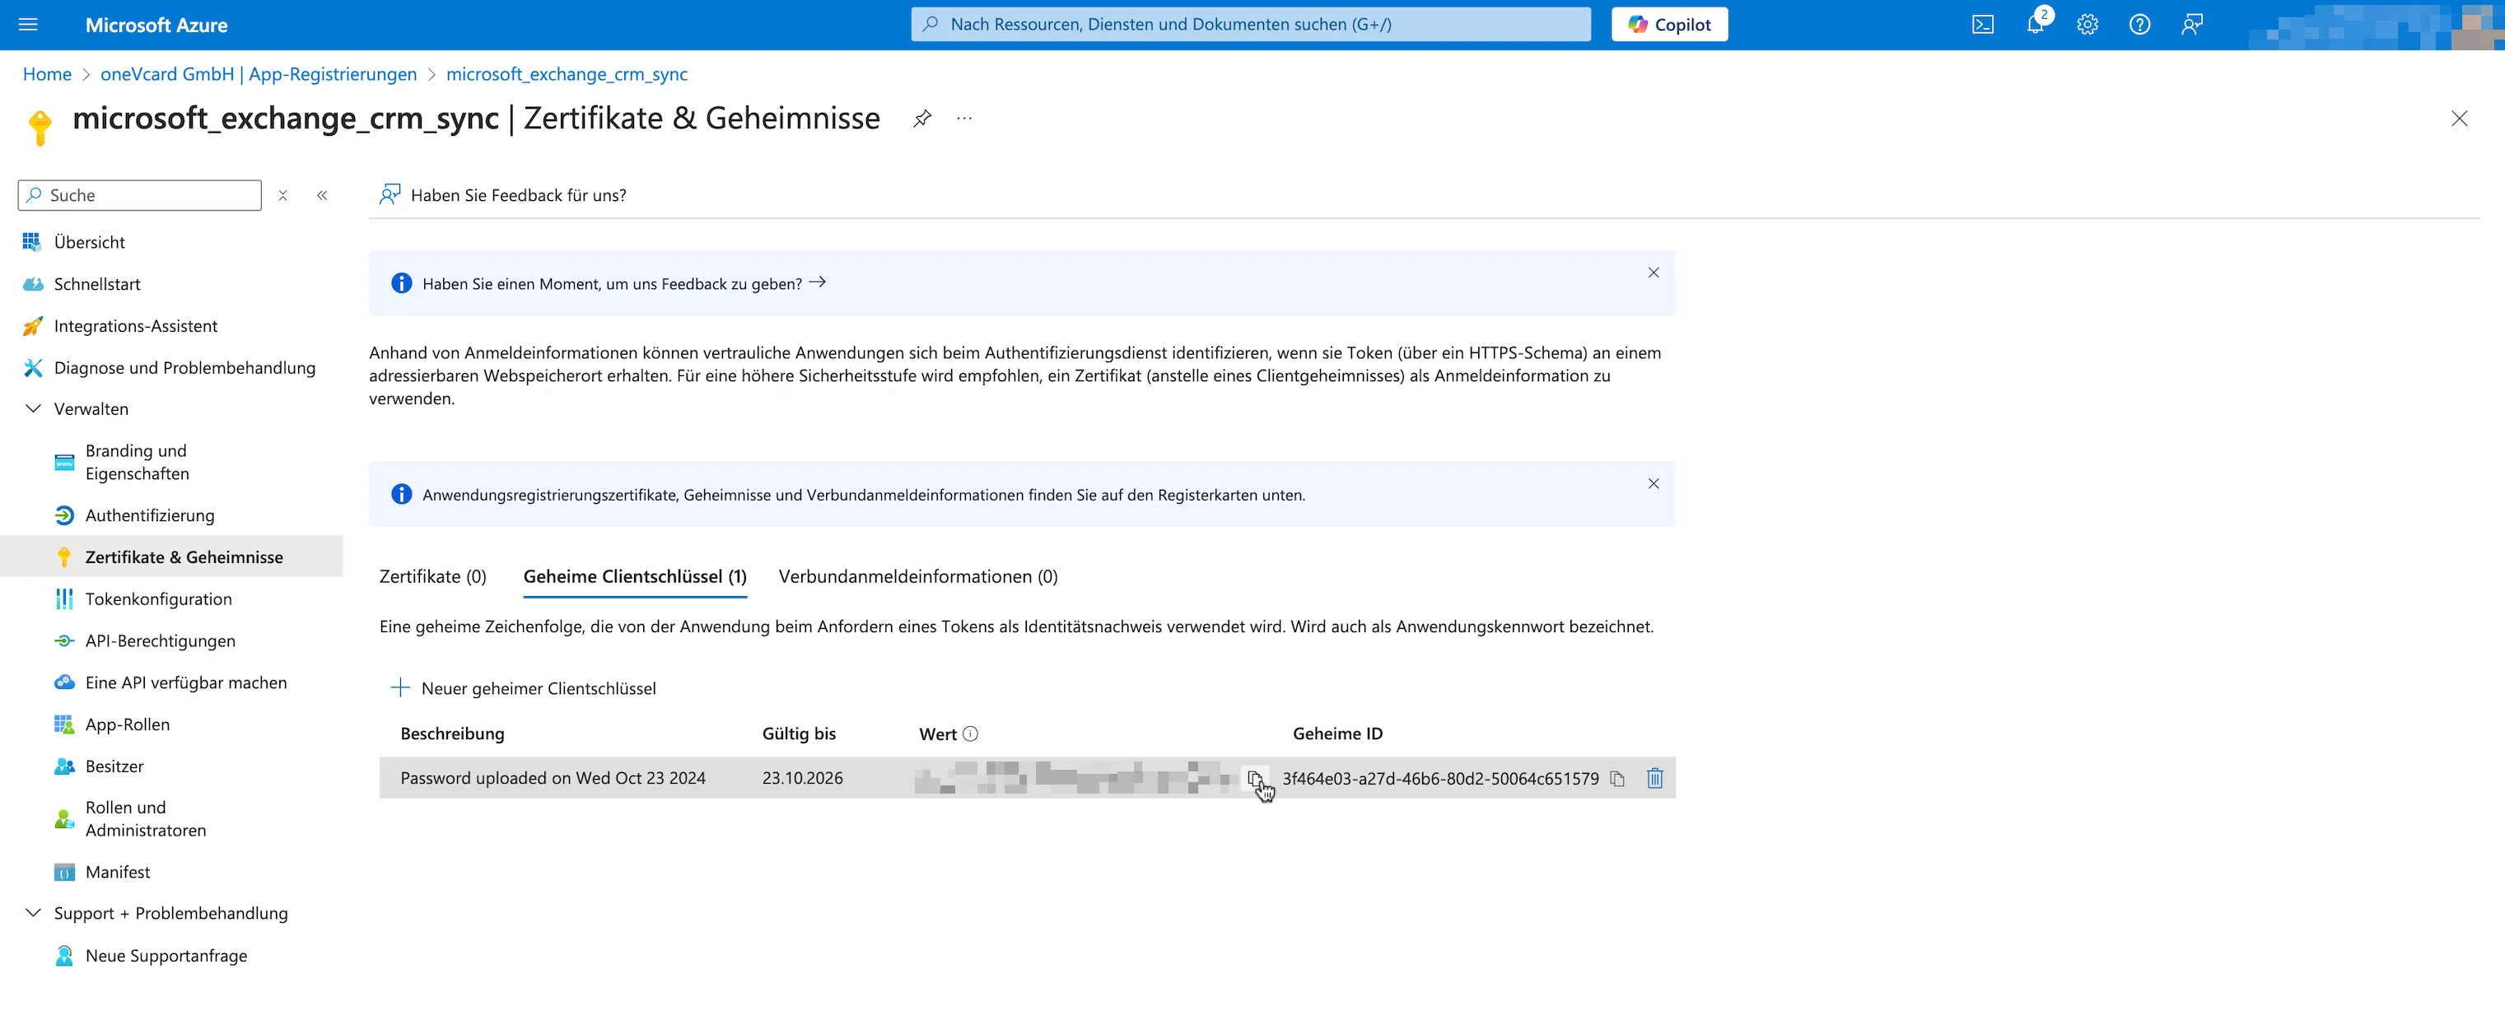Click Beschreibung column header
This screenshot has height=1034, width=2505.
[x=452, y=734]
